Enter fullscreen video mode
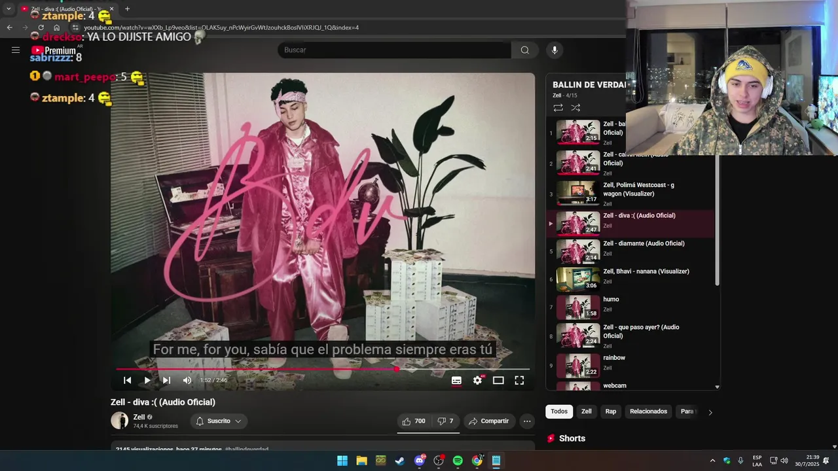Screen dimensions: 838x471 click(519, 380)
